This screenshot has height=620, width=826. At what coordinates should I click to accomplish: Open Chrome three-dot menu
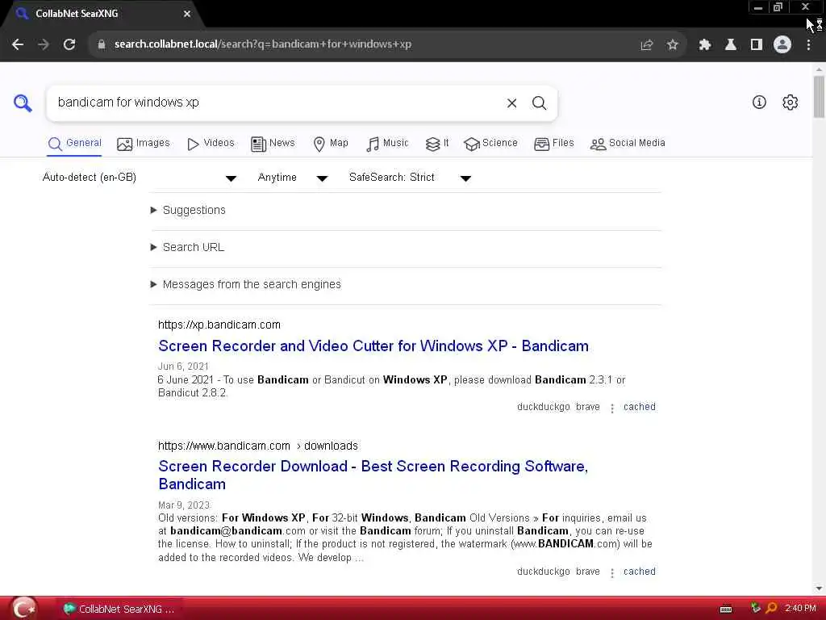[x=808, y=45]
